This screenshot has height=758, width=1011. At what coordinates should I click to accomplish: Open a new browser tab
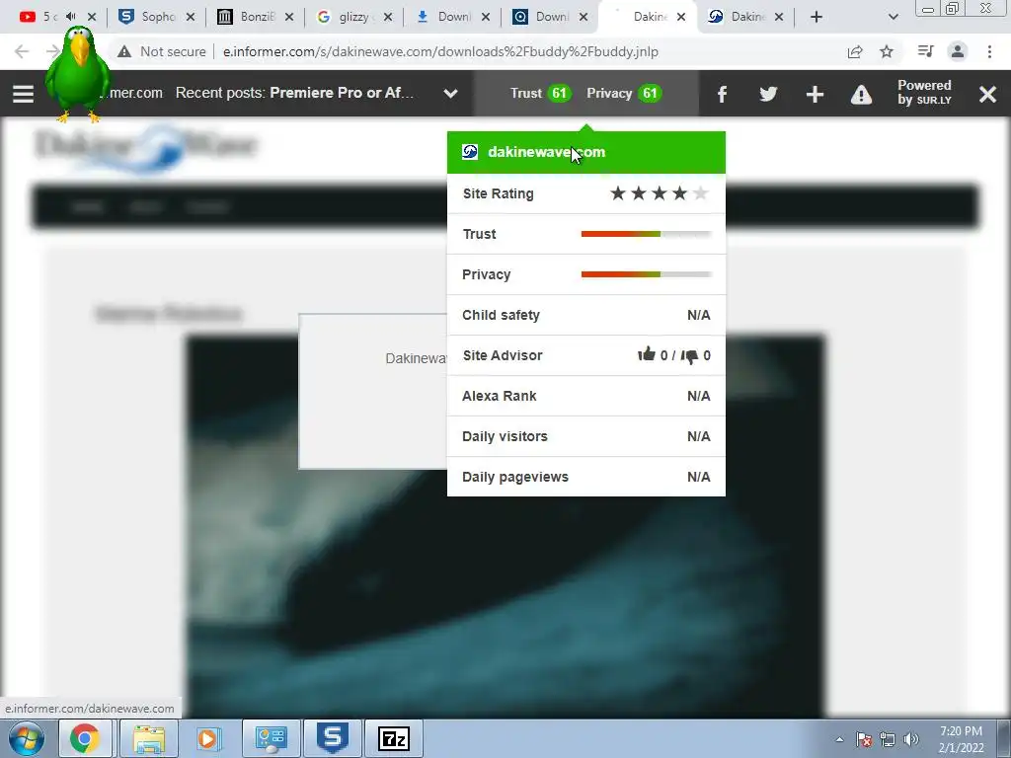(x=817, y=18)
